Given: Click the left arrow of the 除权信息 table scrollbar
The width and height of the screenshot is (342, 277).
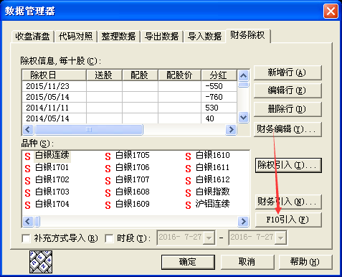Looking at the screenshot, I should (28, 130).
